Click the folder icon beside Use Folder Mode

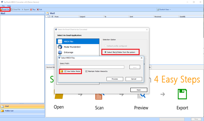[x=62, y=71]
